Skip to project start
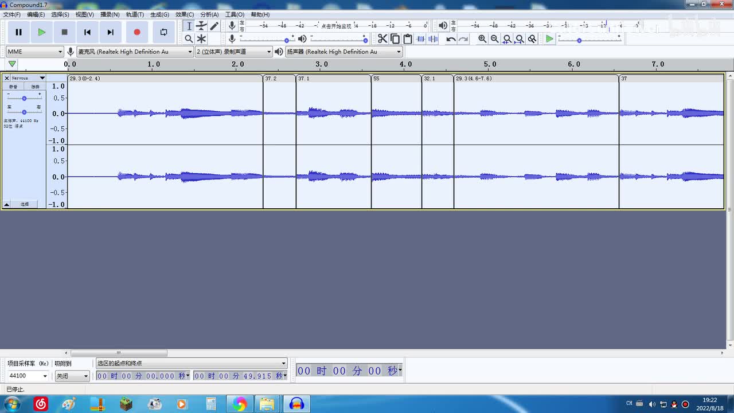 [87, 32]
